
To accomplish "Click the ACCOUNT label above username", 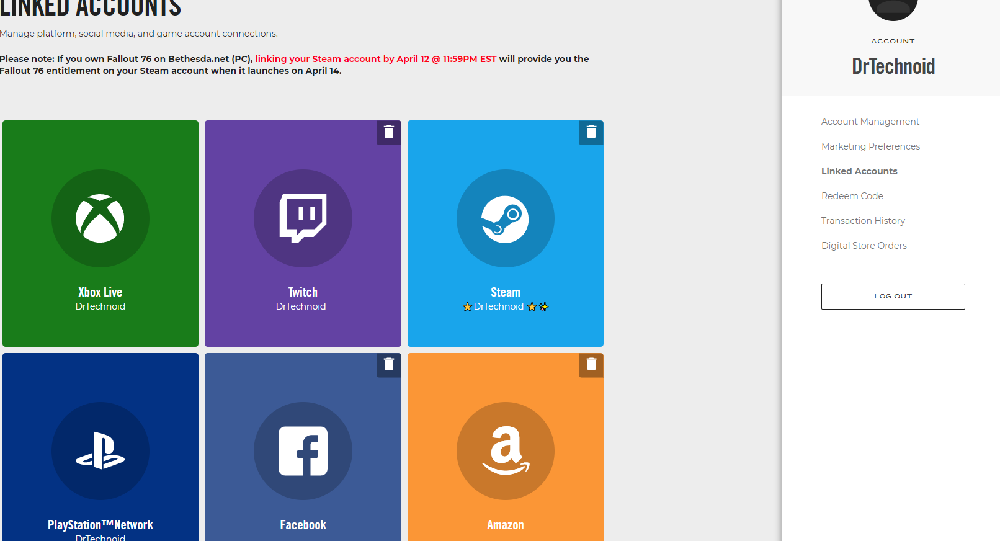I will tap(893, 41).
